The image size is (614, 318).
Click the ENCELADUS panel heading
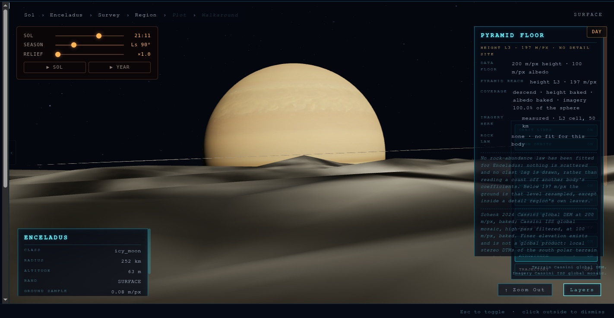(46, 238)
